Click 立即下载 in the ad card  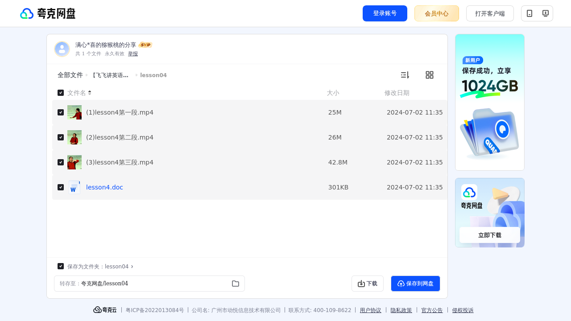coord(490,235)
